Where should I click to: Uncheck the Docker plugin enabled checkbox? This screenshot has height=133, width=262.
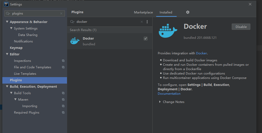click(146, 39)
